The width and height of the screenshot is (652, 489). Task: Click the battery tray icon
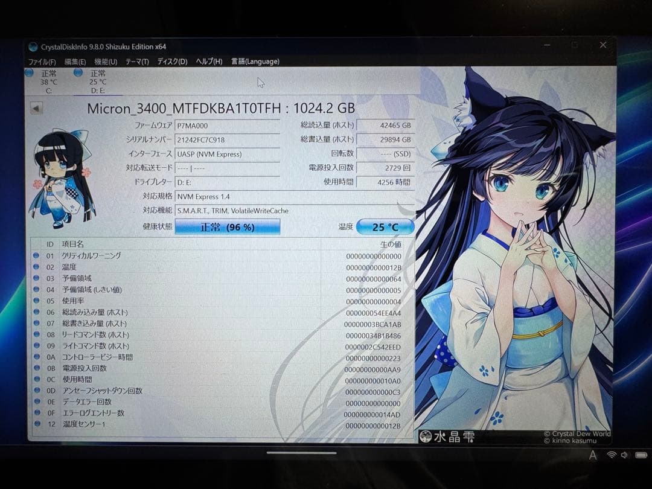point(641,455)
